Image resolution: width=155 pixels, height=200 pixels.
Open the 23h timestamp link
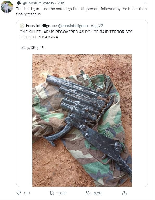coord(61,3)
